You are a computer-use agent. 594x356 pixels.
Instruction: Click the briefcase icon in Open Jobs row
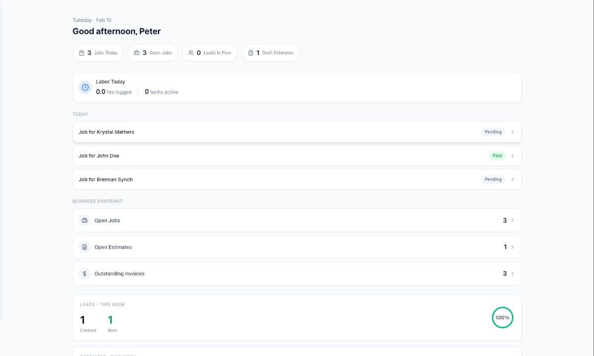(85, 220)
